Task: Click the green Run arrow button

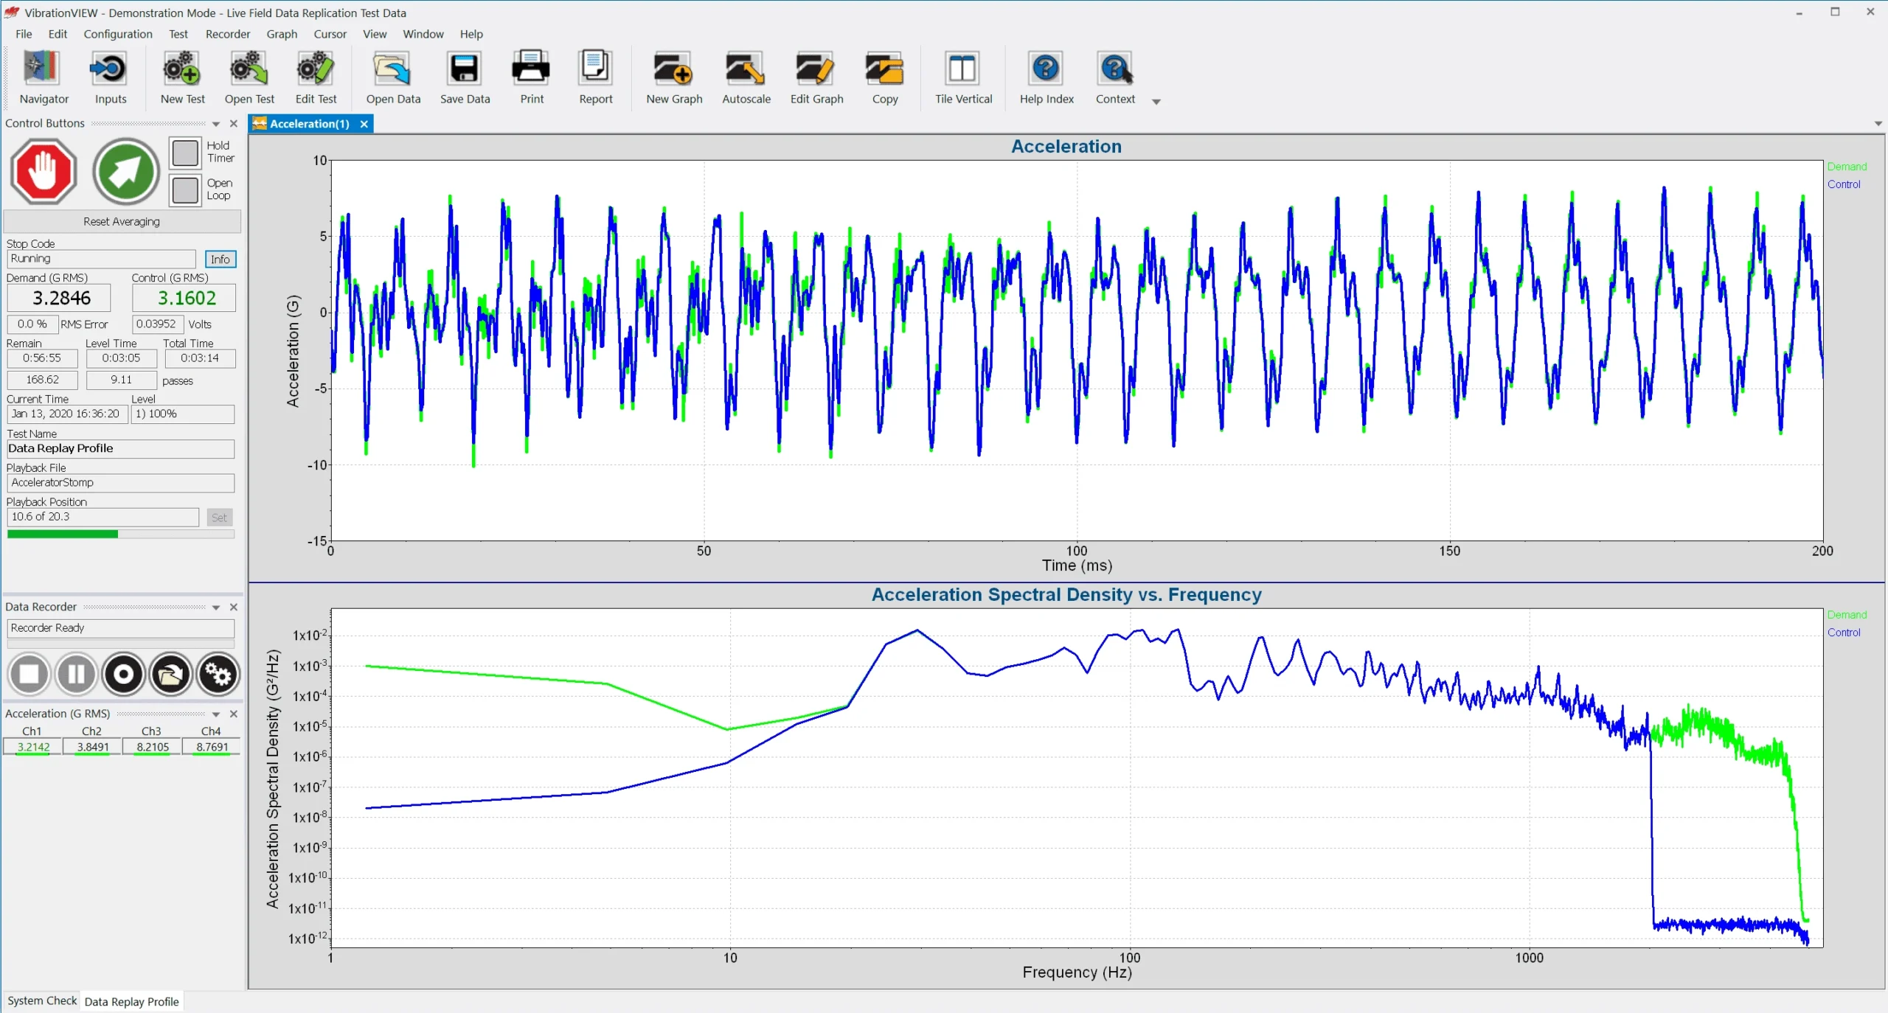Action: click(x=126, y=171)
